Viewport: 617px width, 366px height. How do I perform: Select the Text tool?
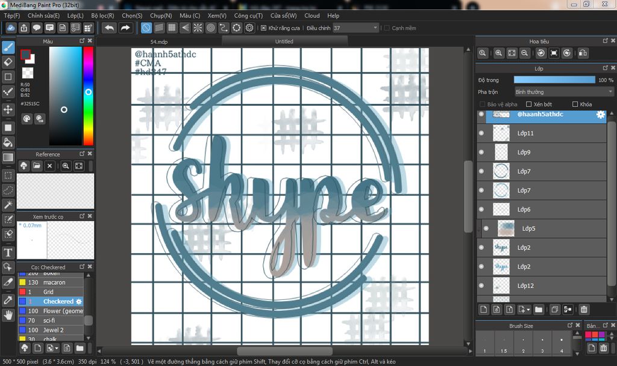point(8,252)
